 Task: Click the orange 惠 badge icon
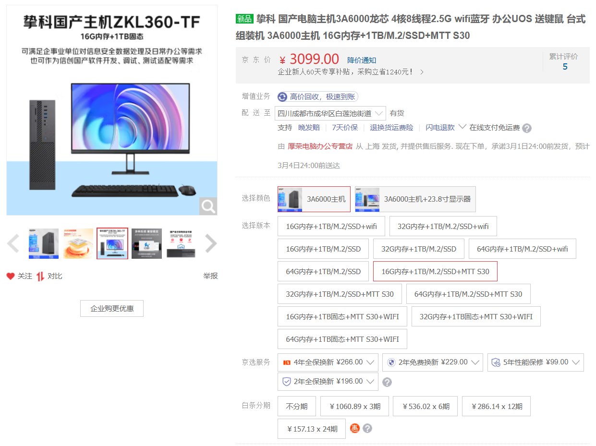pos(354,428)
